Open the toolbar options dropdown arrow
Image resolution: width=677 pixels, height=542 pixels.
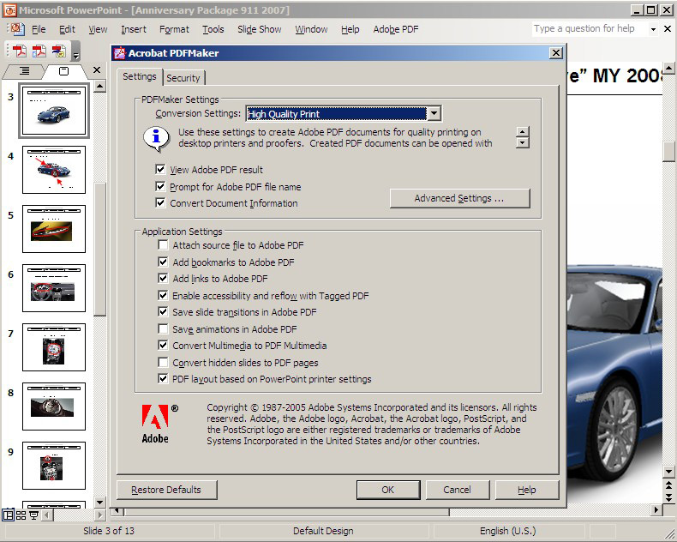pyautogui.click(x=76, y=51)
